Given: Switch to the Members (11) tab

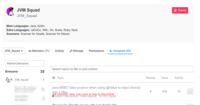Looking at the screenshot, I should coord(39,51).
